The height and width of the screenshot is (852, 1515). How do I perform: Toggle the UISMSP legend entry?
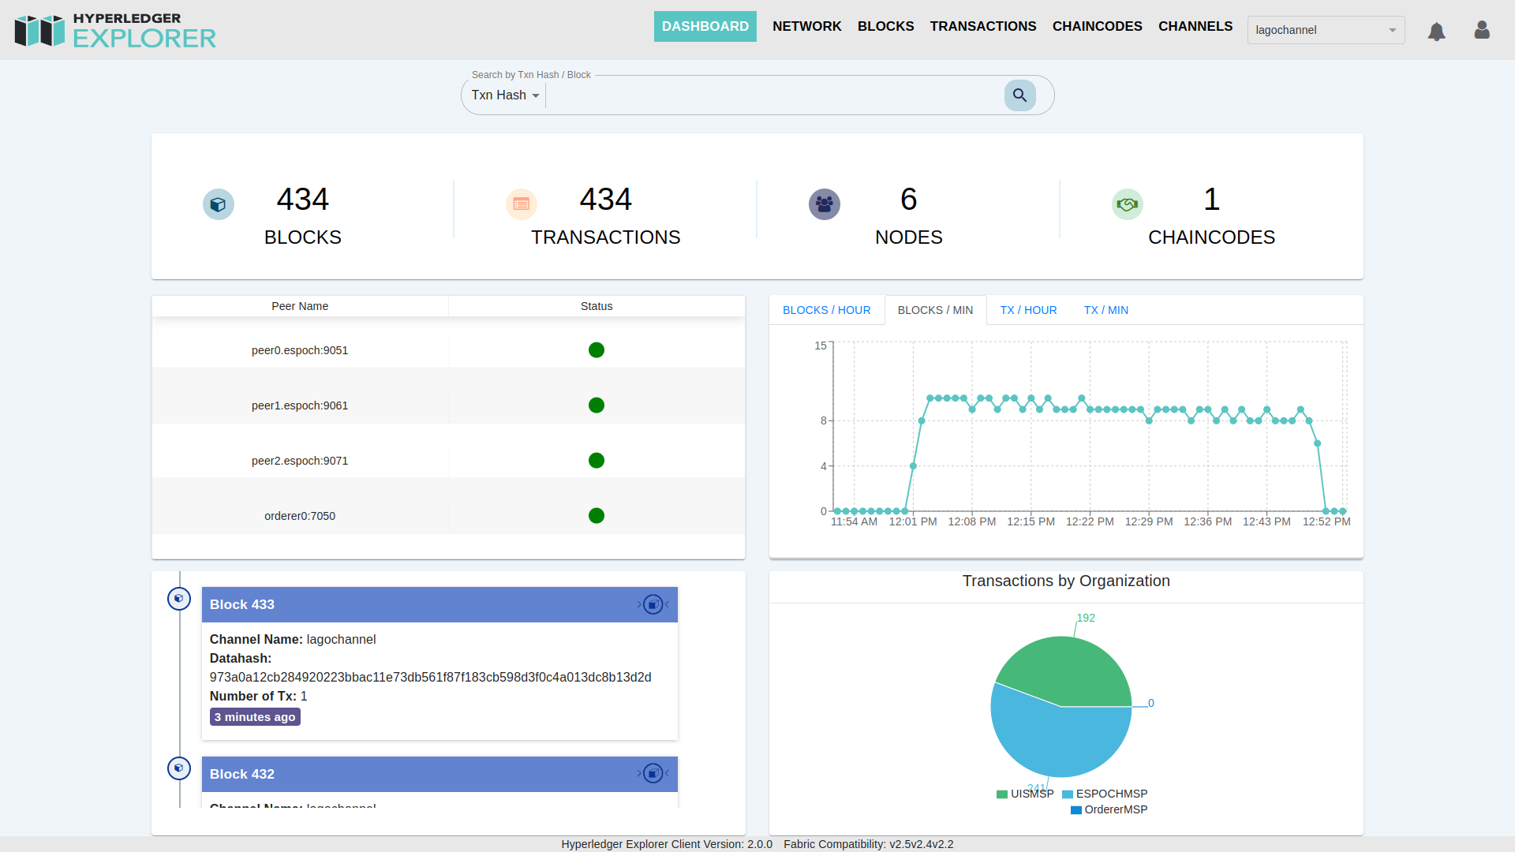click(1025, 794)
